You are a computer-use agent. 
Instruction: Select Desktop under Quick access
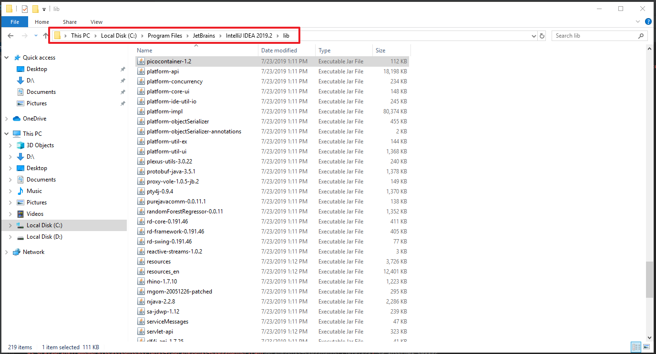(37, 69)
